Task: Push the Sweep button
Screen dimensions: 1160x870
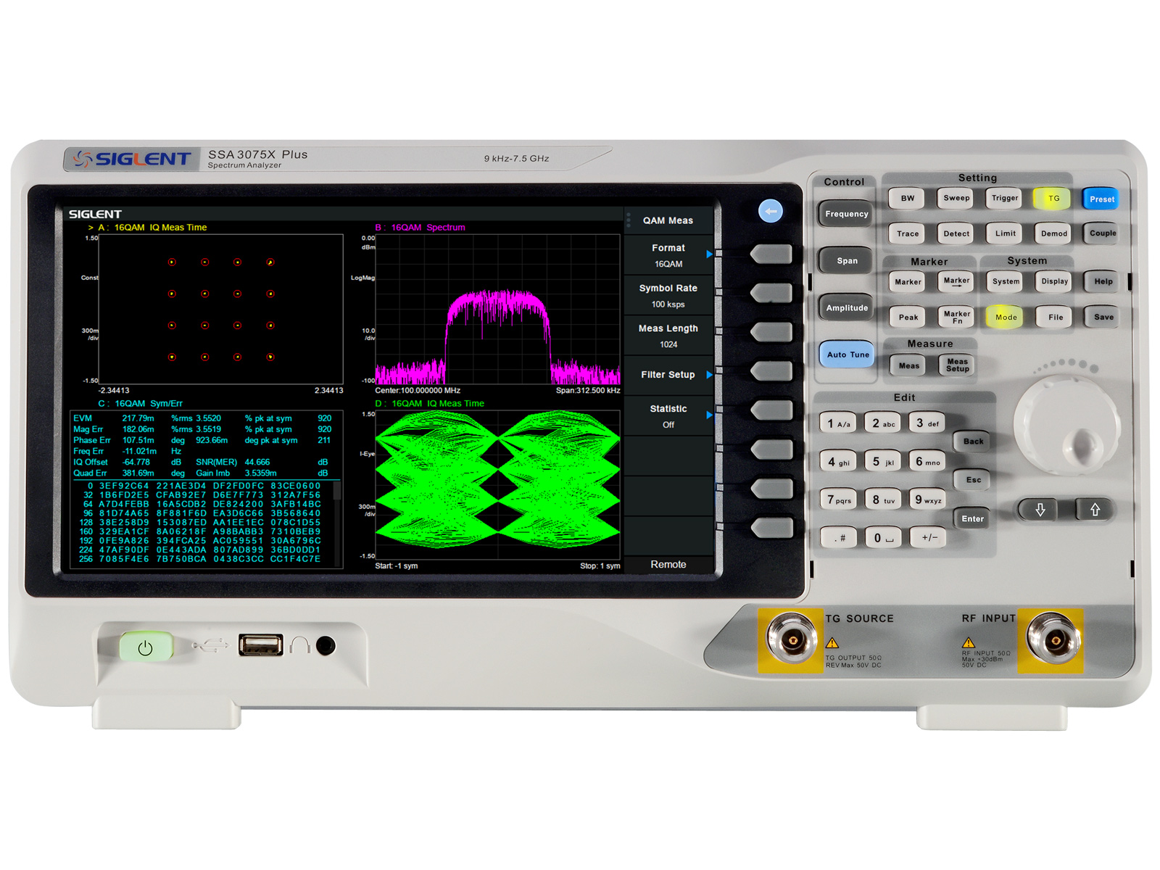Action: coord(956,198)
